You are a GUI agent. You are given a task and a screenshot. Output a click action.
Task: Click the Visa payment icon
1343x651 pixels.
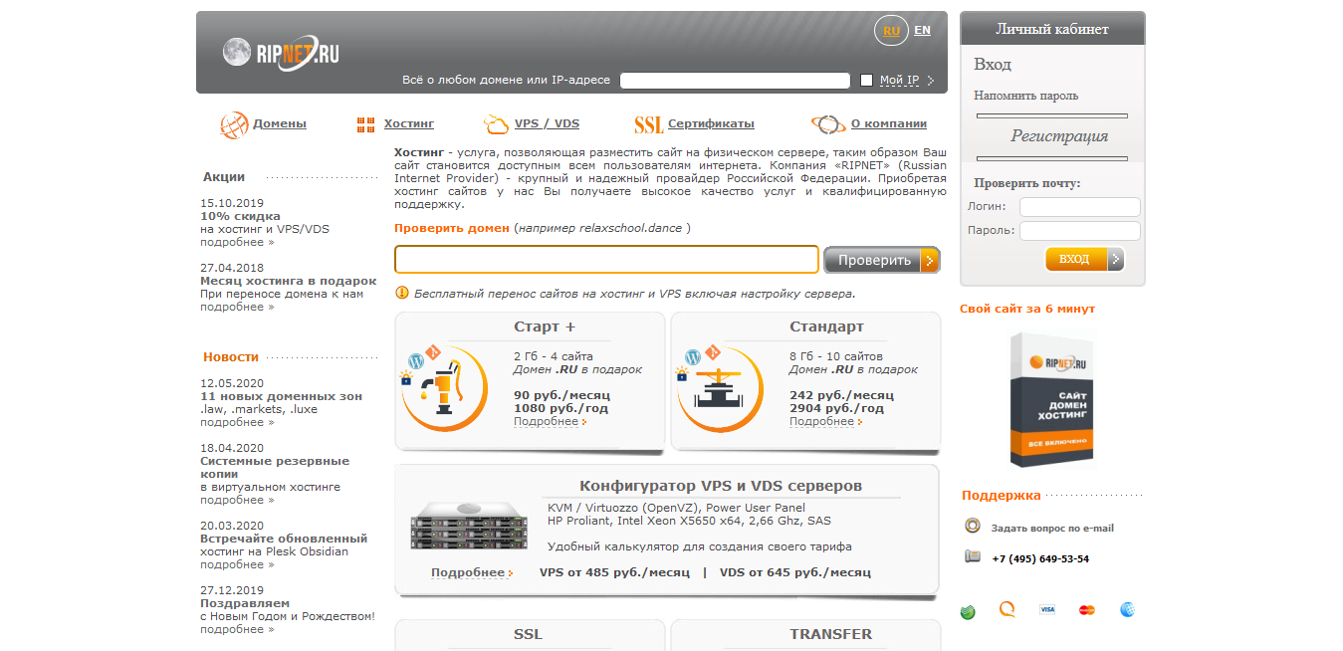[x=1046, y=609]
